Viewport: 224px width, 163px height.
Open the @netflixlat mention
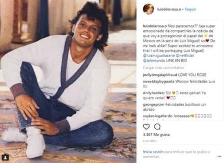coord(185,55)
